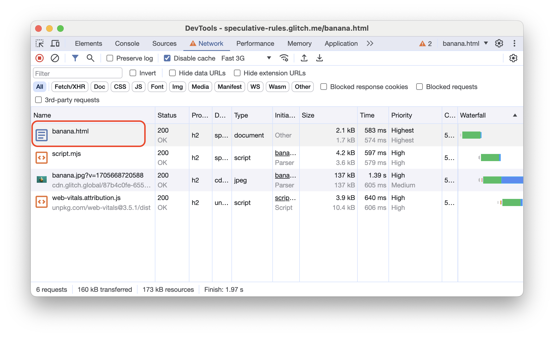Image resolution: width=554 pixels, height=337 pixels.
Task: Switch to the Performance tab
Action: tap(255, 44)
